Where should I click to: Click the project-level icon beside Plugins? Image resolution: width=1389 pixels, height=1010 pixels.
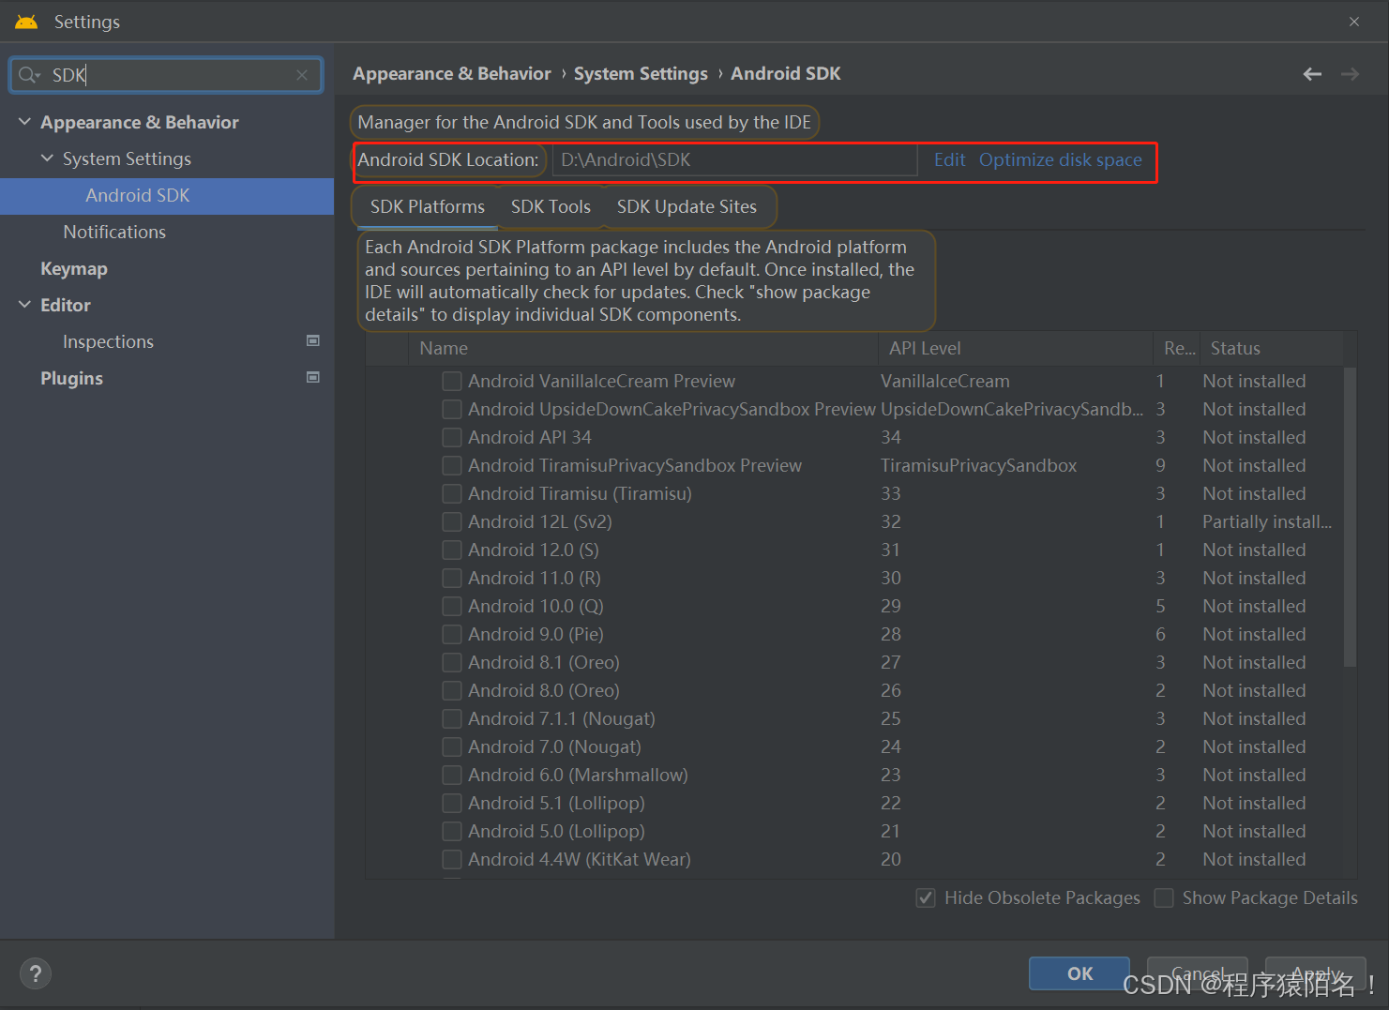[x=313, y=378]
